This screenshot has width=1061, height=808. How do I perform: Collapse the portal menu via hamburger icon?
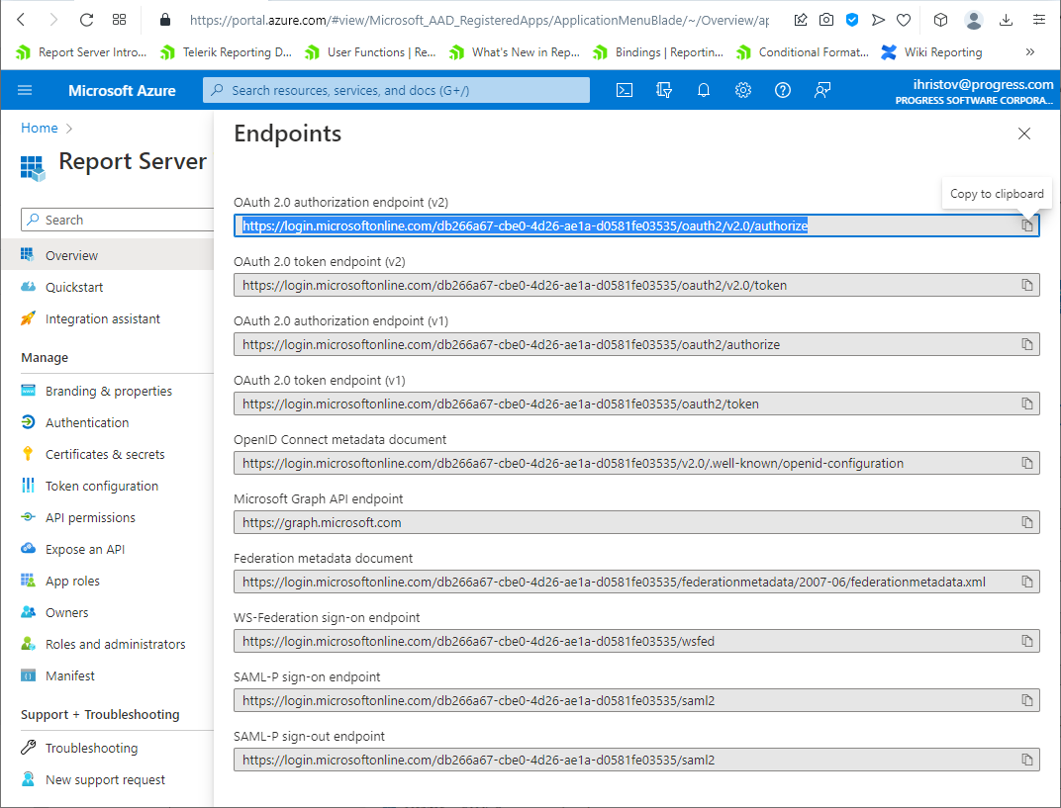click(25, 90)
